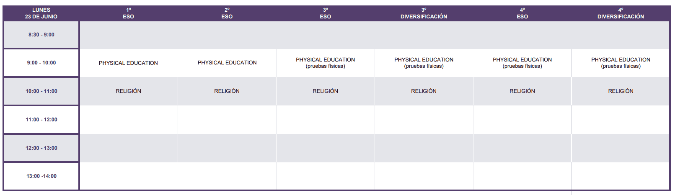Select the 11:00 - 12:00 time slot
Image resolution: width=675 pixels, height=195 pixels.
pos(41,120)
